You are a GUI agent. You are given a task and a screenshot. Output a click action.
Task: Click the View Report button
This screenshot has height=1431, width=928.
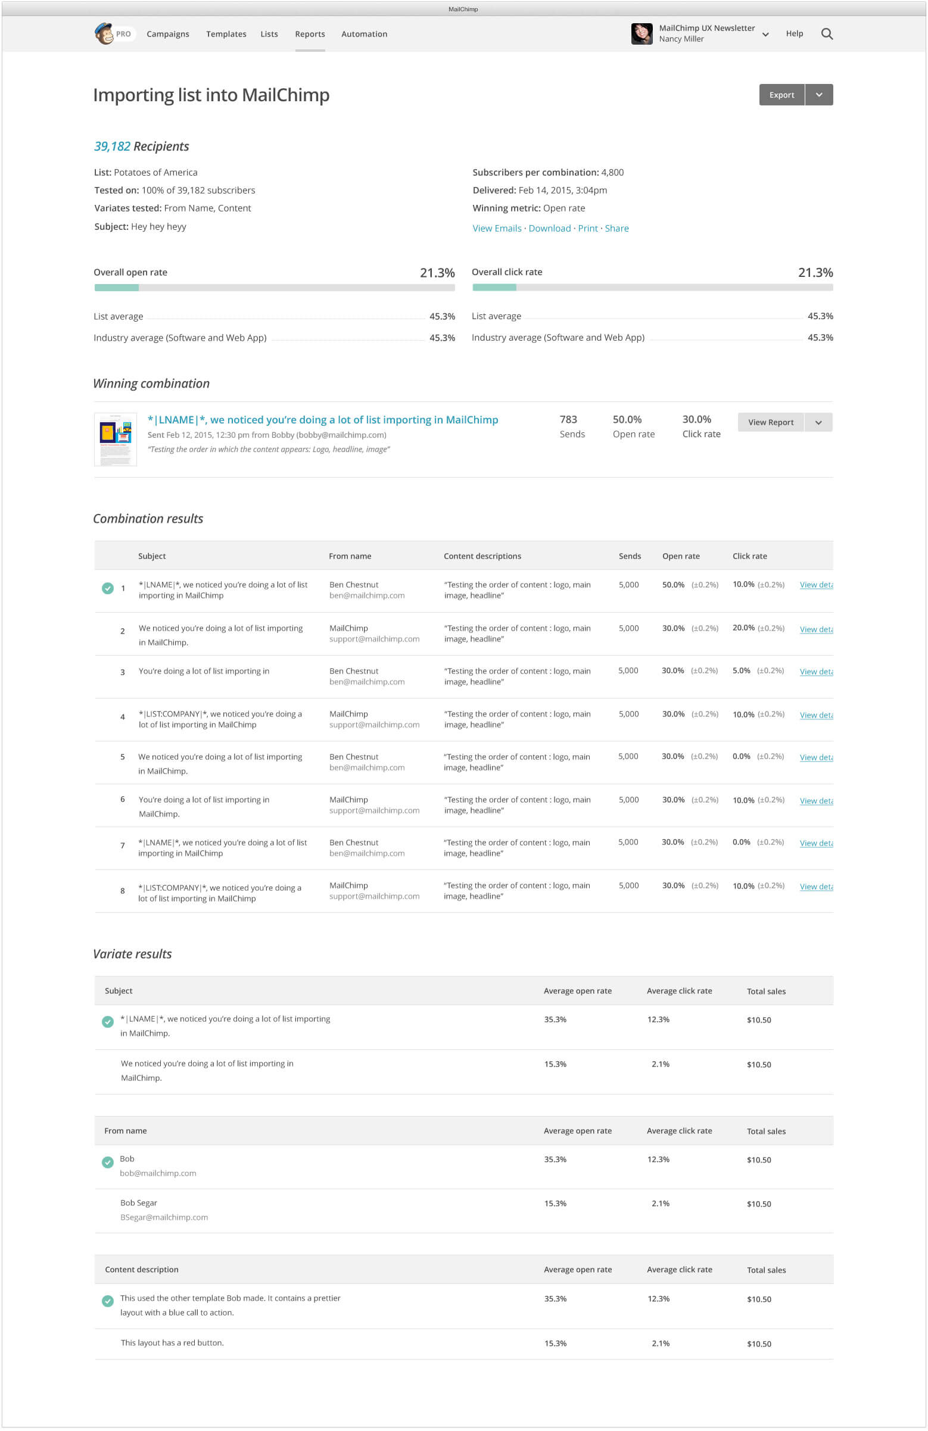coord(771,423)
